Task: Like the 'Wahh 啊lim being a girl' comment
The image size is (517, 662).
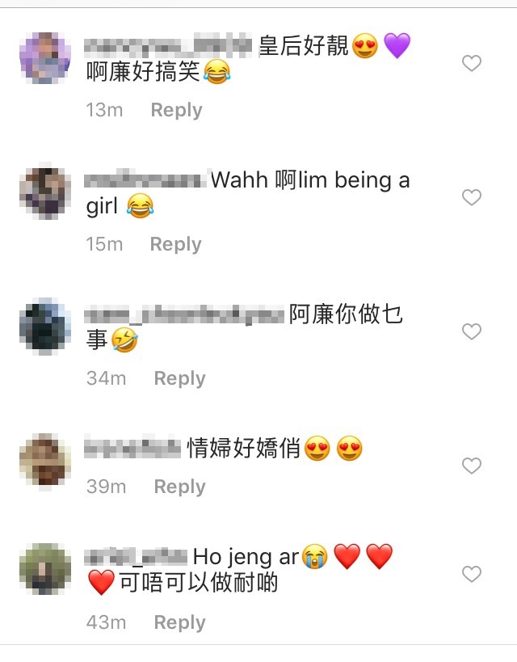Action: [x=472, y=197]
